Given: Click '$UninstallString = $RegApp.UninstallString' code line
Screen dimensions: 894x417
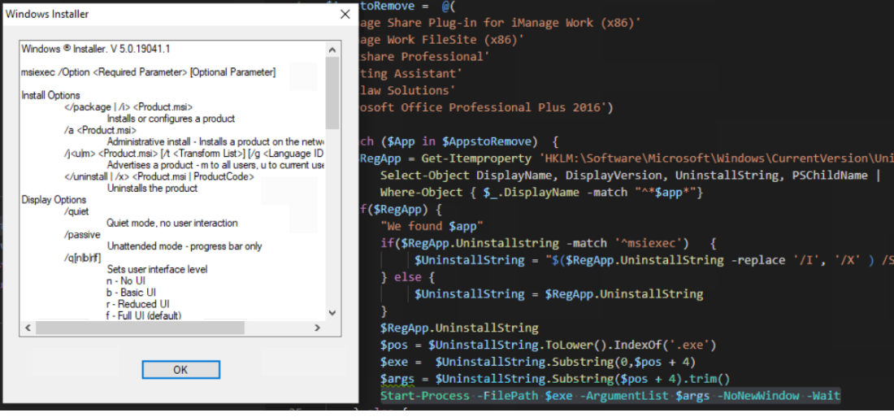Looking at the screenshot, I should click(559, 294).
